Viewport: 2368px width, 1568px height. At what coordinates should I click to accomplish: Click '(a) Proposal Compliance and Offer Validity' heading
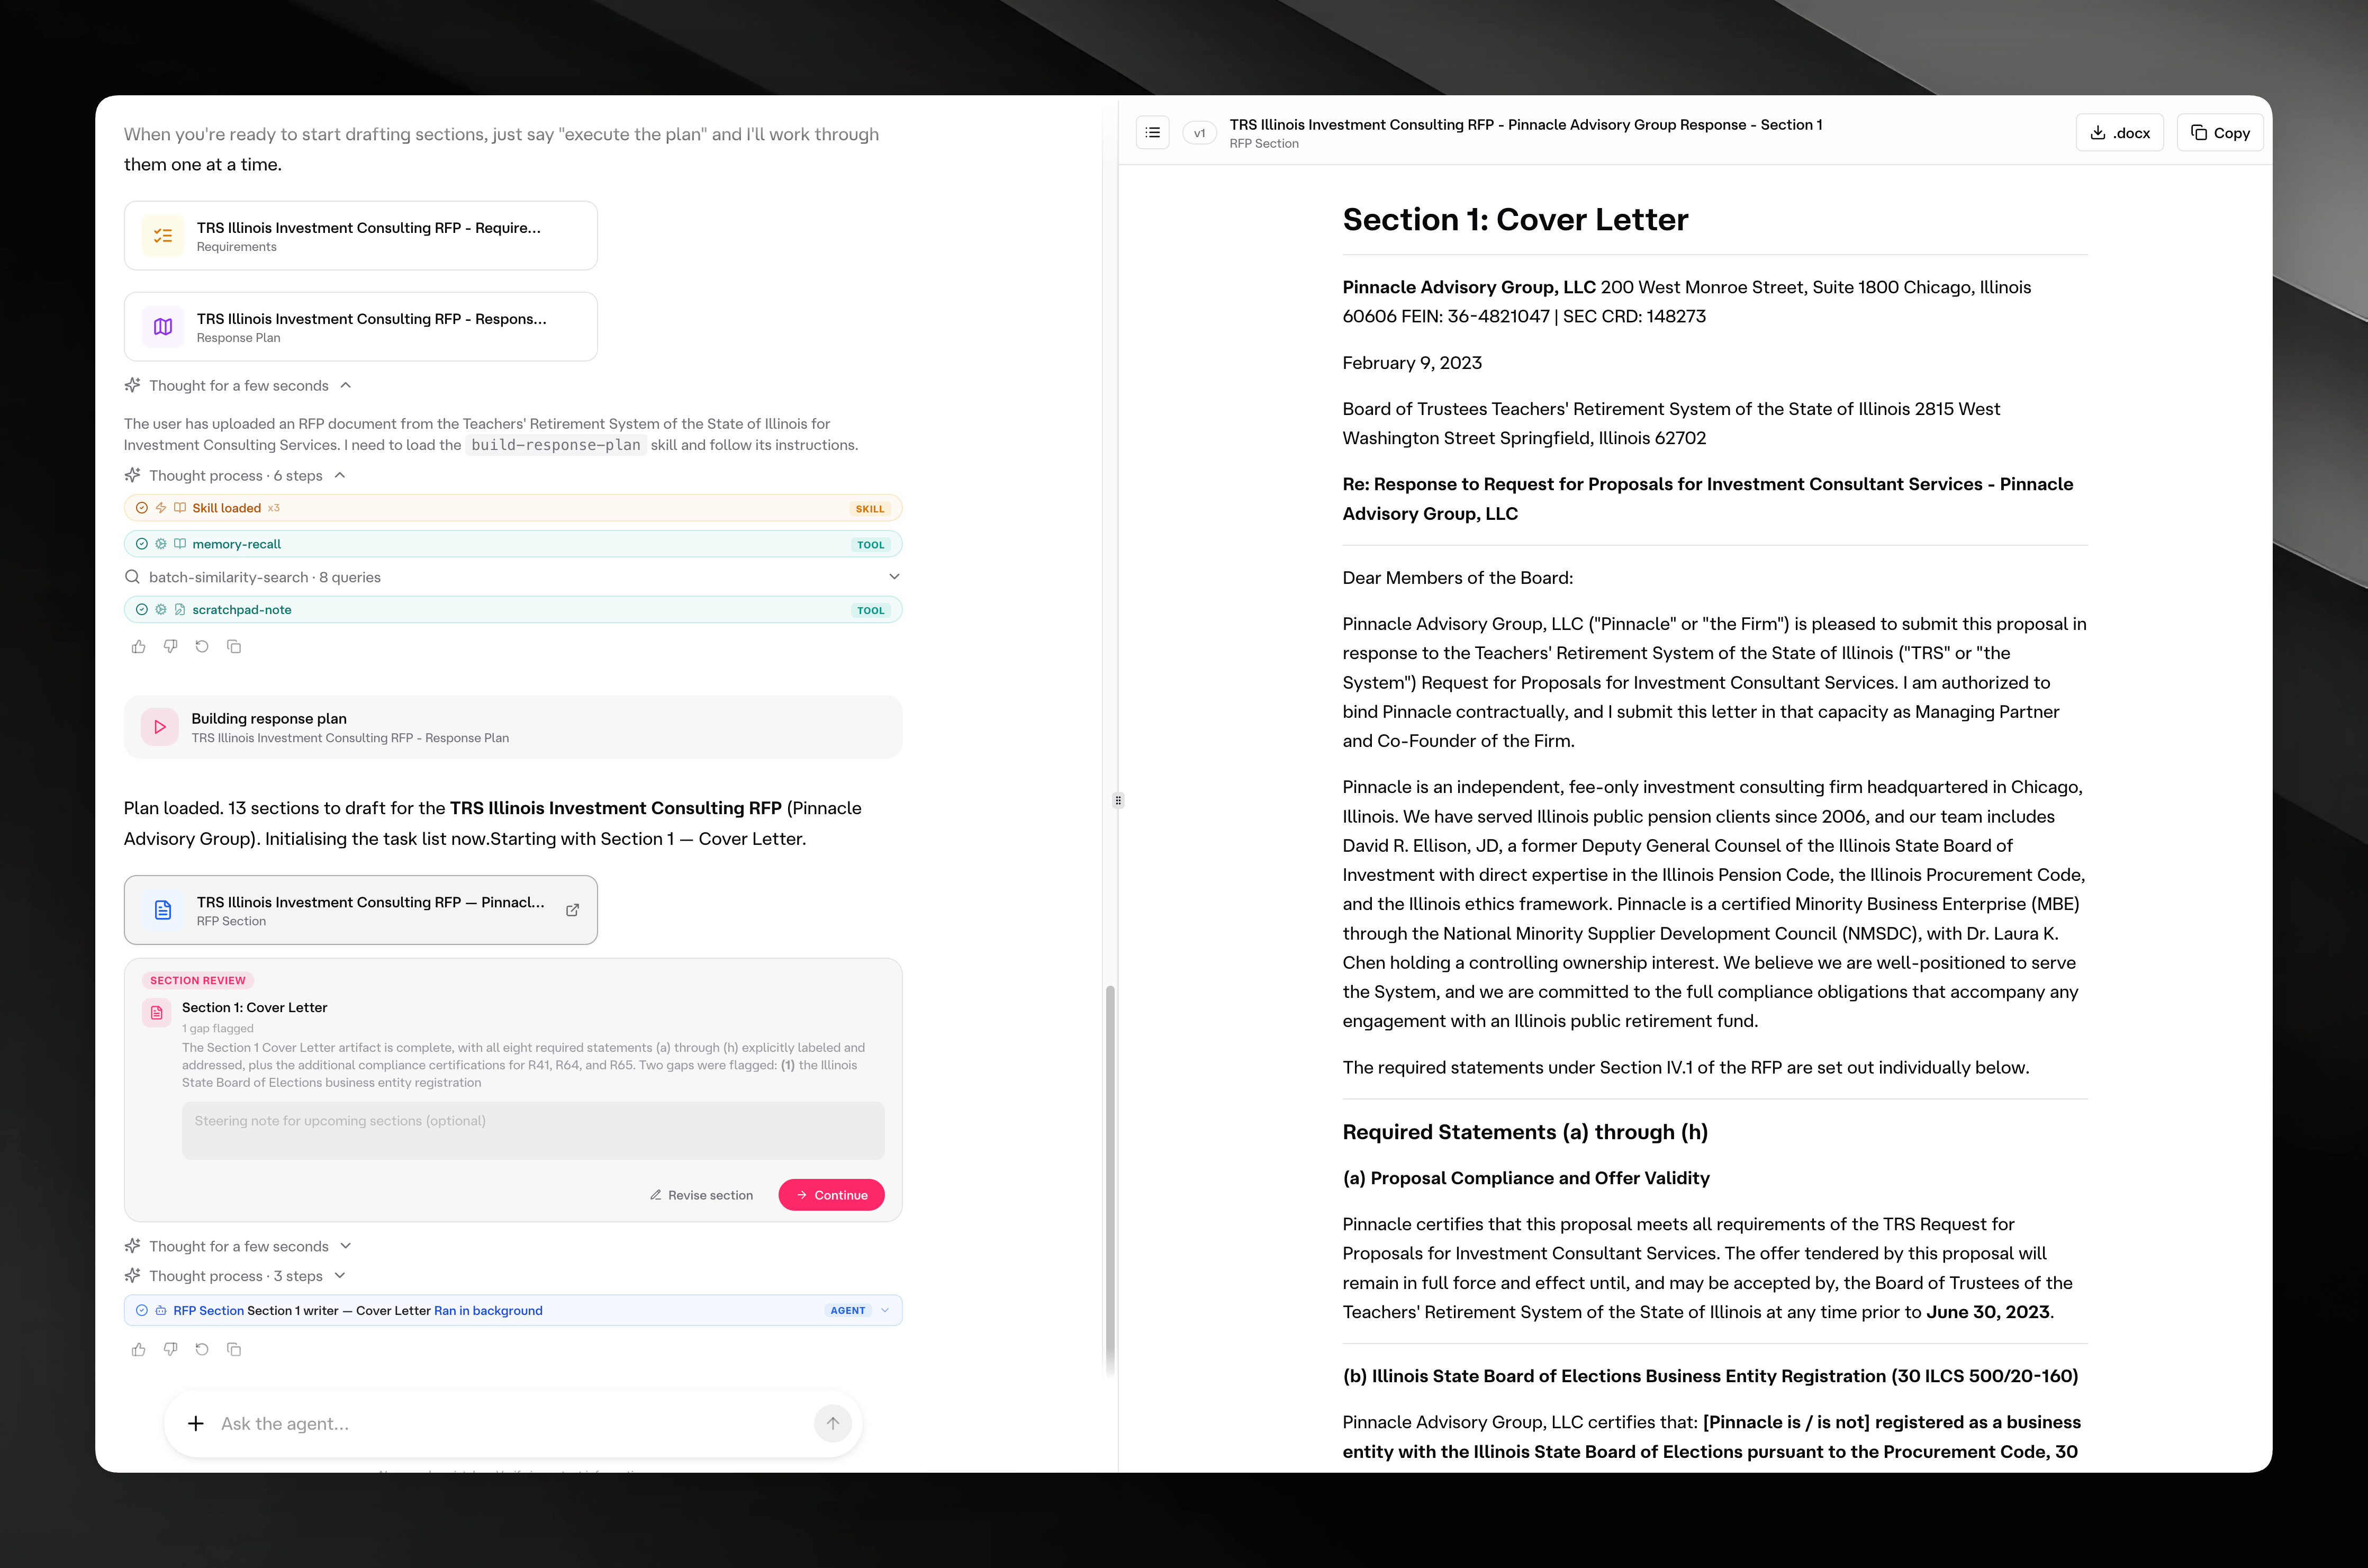(1526, 1179)
